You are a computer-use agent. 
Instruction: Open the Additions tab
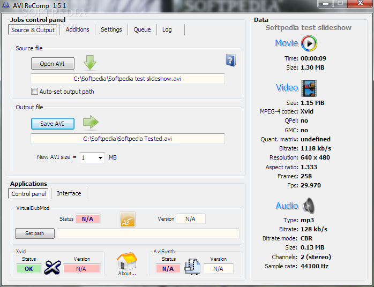(77, 29)
